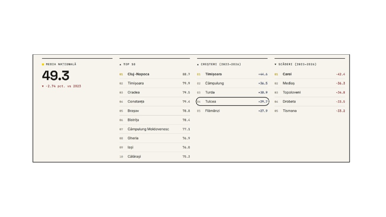Click Mediaș in the declines list
Viewport: 386px width, 217px height.
click(310, 83)
